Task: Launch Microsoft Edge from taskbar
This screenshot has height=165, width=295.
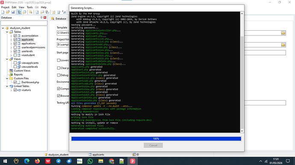Action: point(27,161)
